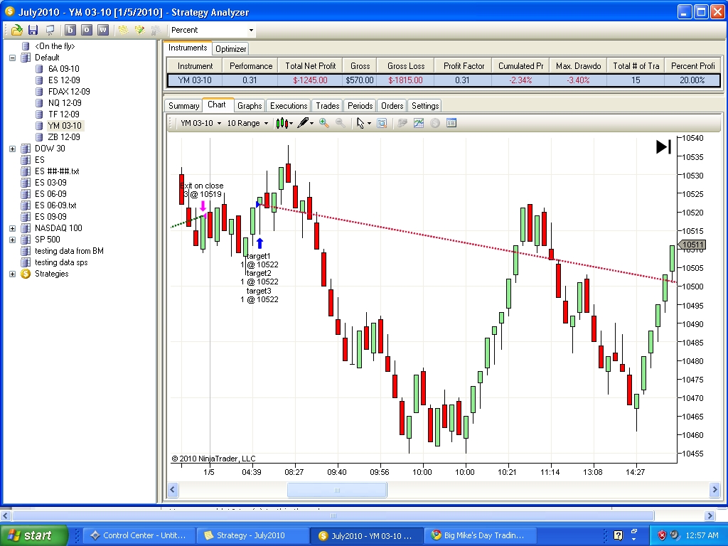This screenshot has width=728, height=546.
Task: Click the chart scrollbar right arrow
Action: (715, 491)
